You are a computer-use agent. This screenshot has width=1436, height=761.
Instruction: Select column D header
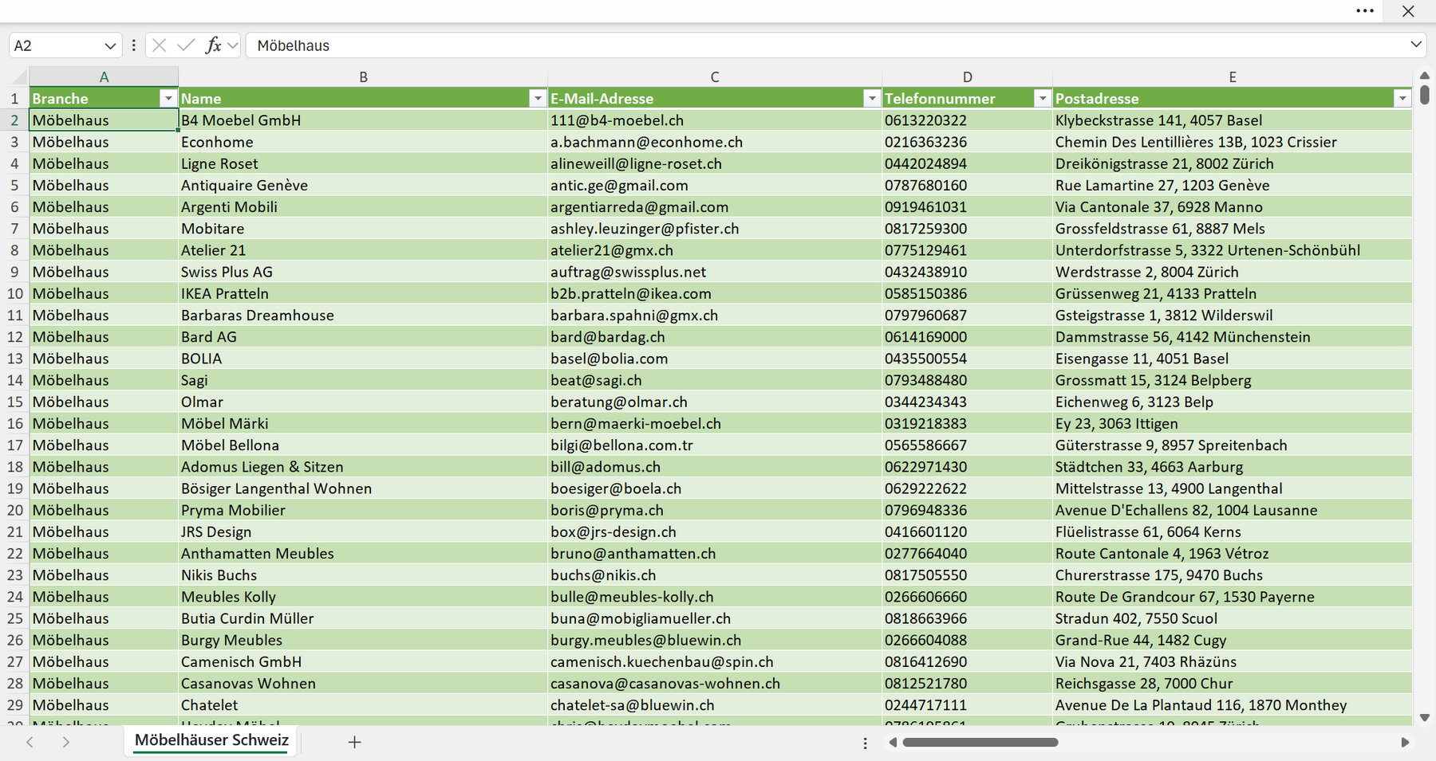click(967, 76)
